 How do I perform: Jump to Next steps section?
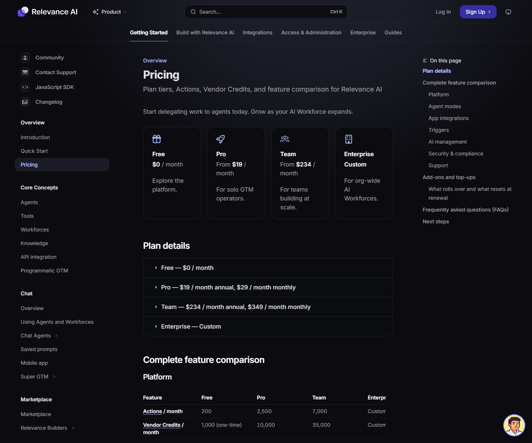click(x=436, y=221)
